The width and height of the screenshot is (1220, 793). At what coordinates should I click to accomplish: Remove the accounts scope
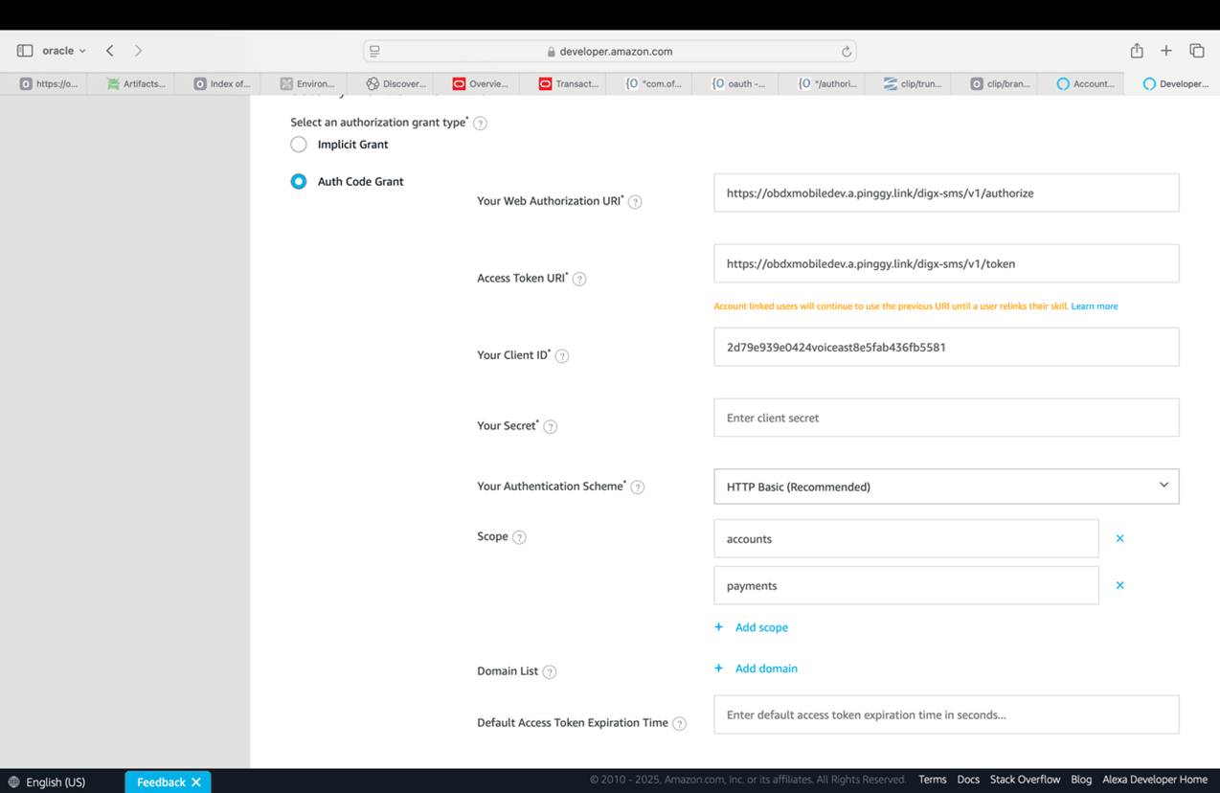(x=1119, y=538)
